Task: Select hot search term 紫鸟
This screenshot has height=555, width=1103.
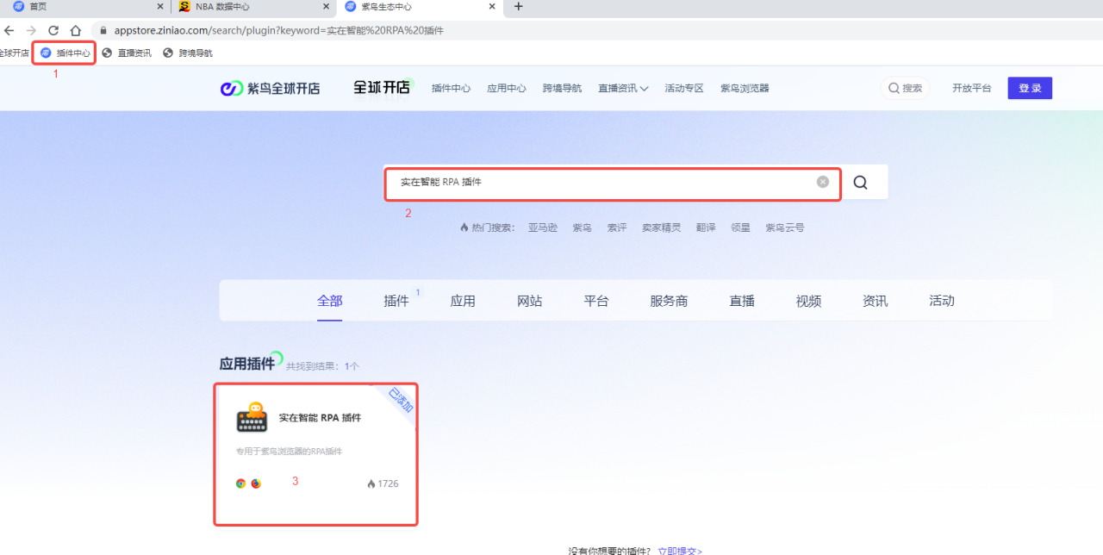Action: [583, 228]
